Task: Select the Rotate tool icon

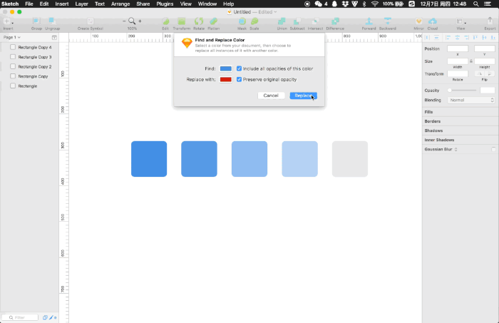Action: click(x=199, y=21)
